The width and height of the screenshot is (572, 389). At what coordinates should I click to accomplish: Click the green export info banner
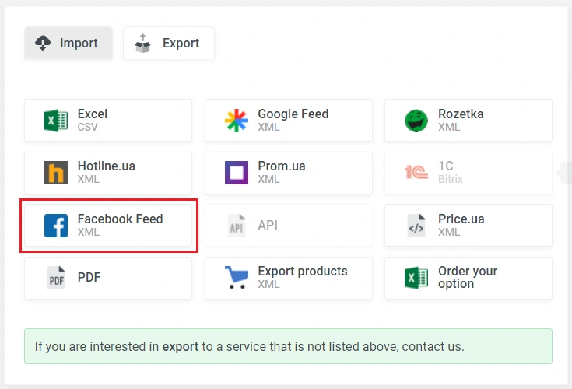point(288,346)
